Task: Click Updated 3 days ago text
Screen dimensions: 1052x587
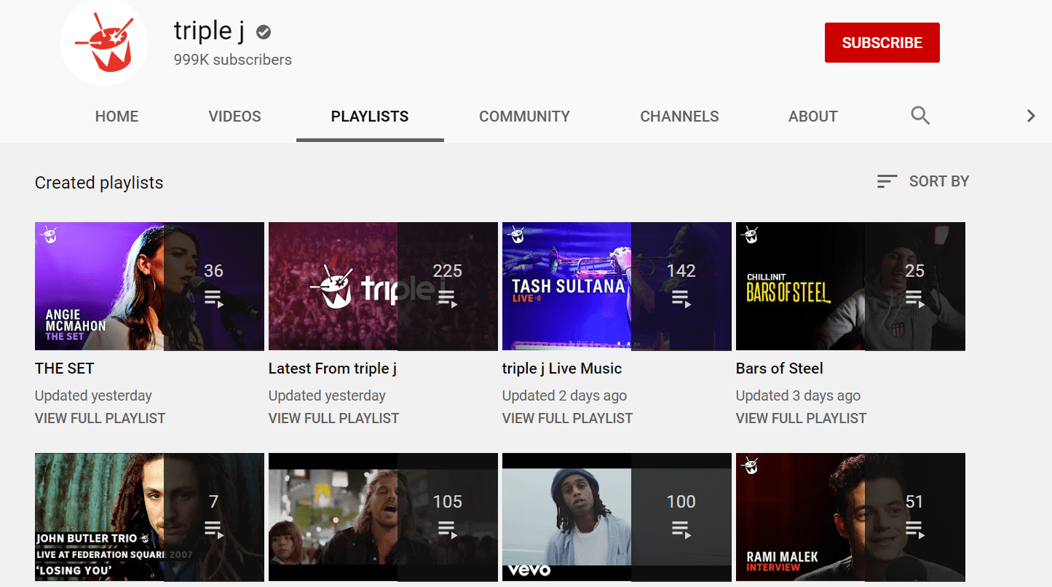Action: 798,395
